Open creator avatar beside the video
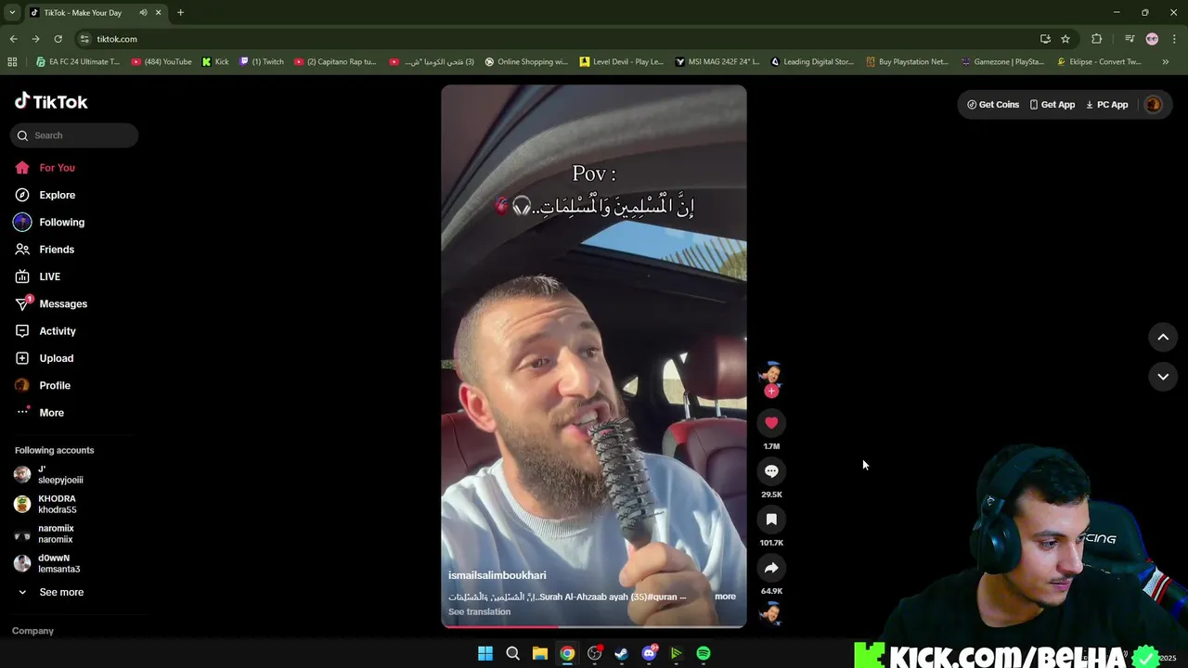The image size is (1188, 668). (x=770, y=373)
